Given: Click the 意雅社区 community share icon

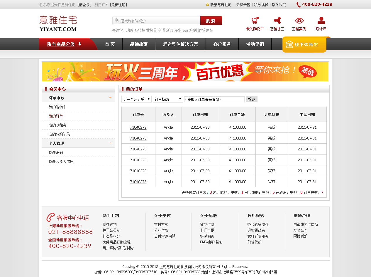Looking at the screenshot, I should (x=277, y=21).
